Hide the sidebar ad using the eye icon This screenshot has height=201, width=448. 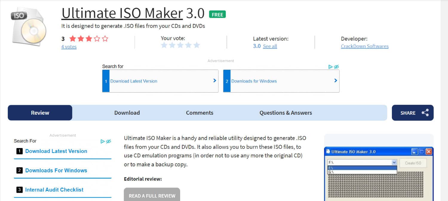(x=108, y=141)
